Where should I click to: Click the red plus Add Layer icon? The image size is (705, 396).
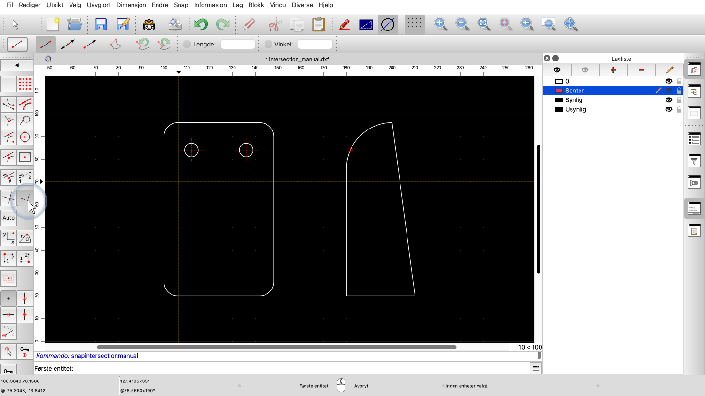(x=613, y=70)
